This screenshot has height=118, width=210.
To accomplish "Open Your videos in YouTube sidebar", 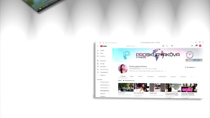I will point(103,67).
